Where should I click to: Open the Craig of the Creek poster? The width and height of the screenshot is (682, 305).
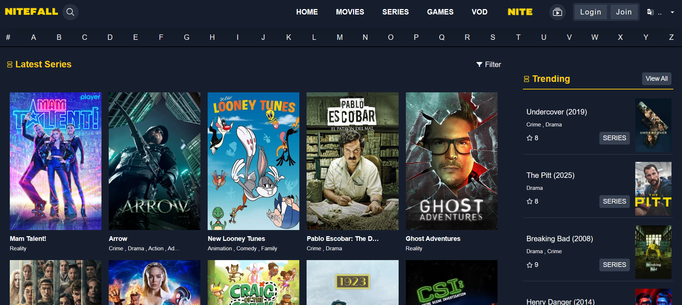253,283
